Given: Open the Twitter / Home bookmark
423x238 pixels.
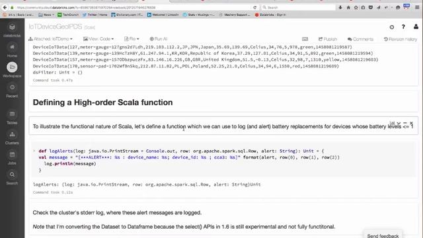Looking at the screenshot, I should pyautogui.click(x=95, y=15).
